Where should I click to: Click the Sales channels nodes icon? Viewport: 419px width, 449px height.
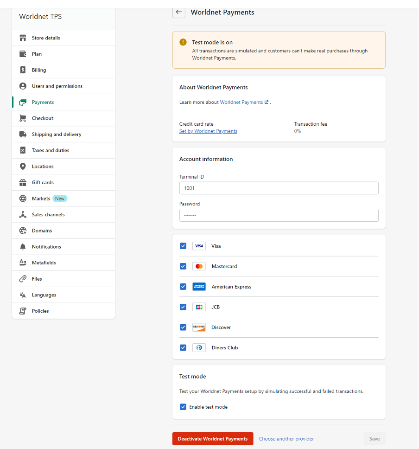(23, 214)
